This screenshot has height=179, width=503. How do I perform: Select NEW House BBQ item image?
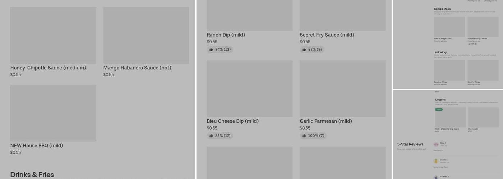click(53, 113)
